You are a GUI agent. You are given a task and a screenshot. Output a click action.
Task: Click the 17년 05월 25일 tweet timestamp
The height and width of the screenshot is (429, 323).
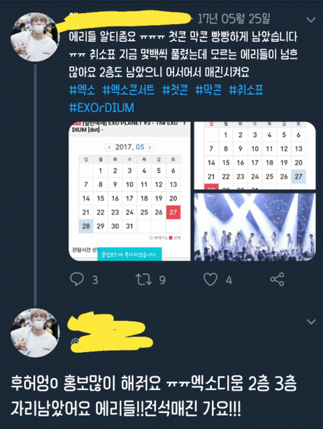[x=234, y=18]
